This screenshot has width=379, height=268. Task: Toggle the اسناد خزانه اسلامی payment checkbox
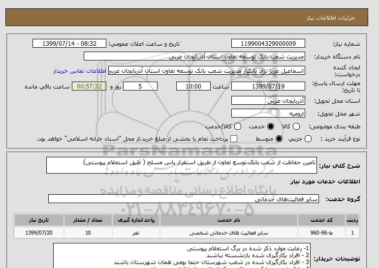[234, 139]
